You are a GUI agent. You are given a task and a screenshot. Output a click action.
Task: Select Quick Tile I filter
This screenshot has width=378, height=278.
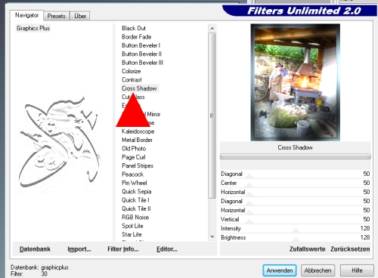[x=135, y=200]
